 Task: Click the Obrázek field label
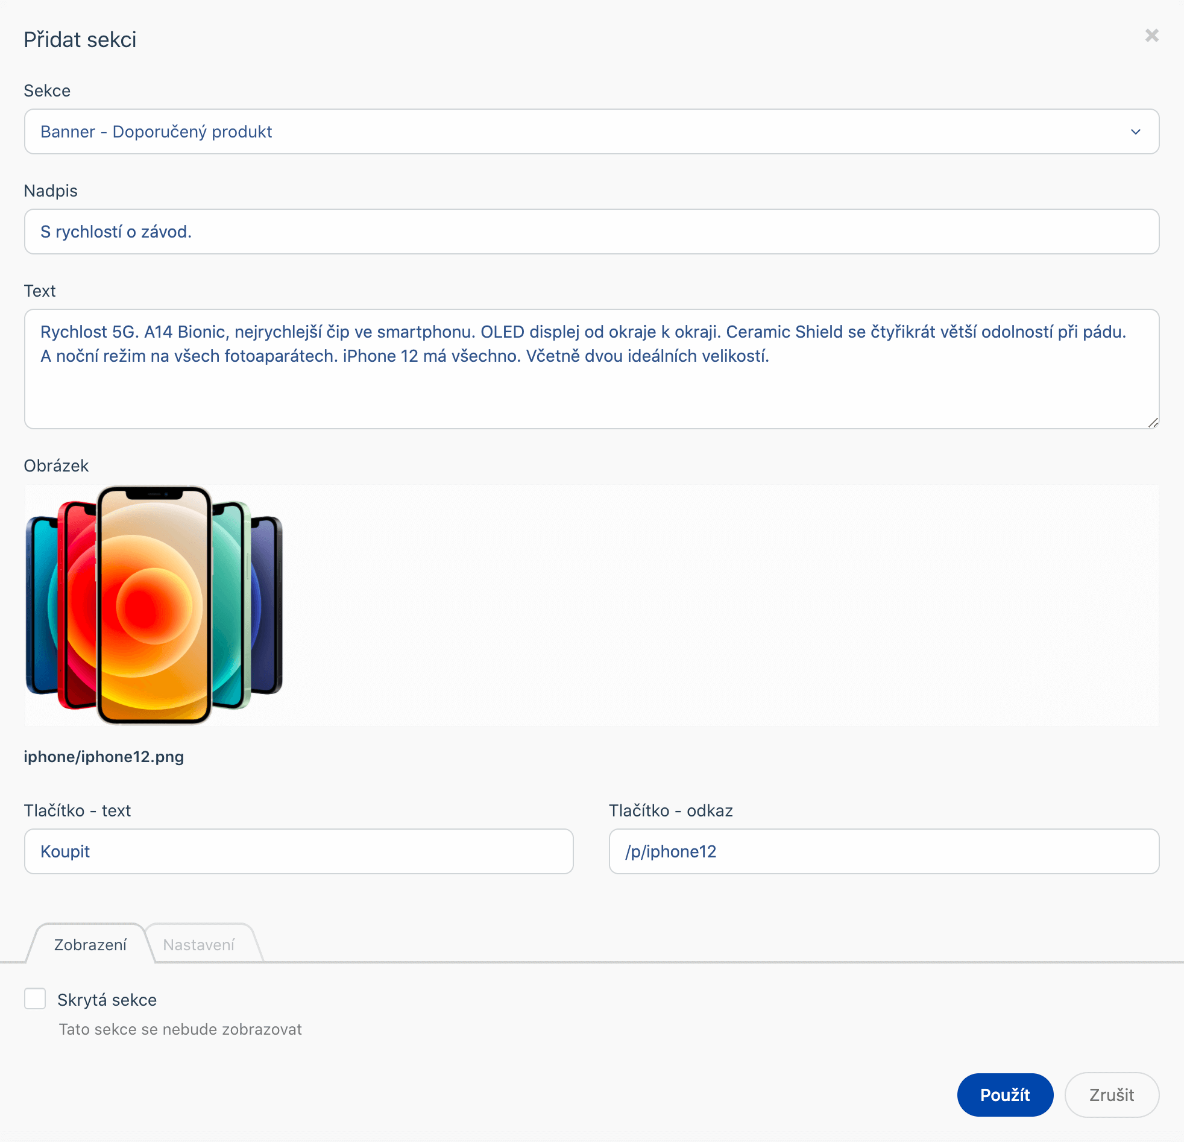(x=56, y=465)
